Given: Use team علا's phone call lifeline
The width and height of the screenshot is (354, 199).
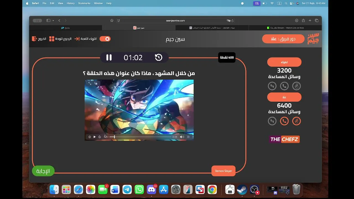Looking at the screenshot, I should (x=284, y=121).
